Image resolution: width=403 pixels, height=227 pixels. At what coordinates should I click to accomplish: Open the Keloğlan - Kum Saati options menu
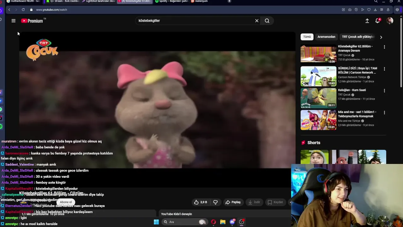(x=384, y=91)
